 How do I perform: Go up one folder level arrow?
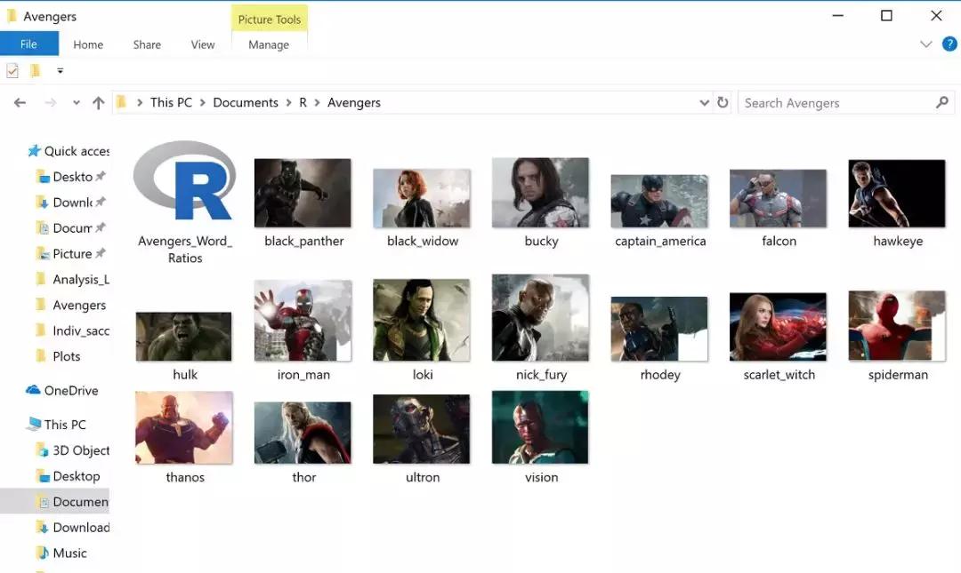coord(98,103)
